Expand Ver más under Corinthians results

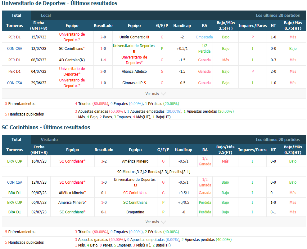(x=156, y=222)
